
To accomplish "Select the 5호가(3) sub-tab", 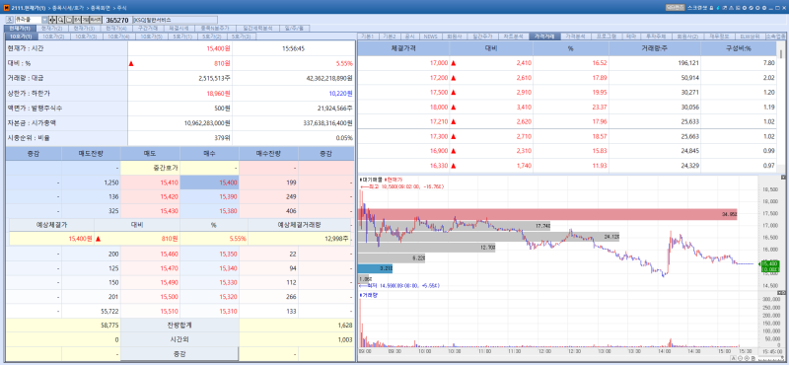I will click(x=243, y=36).
